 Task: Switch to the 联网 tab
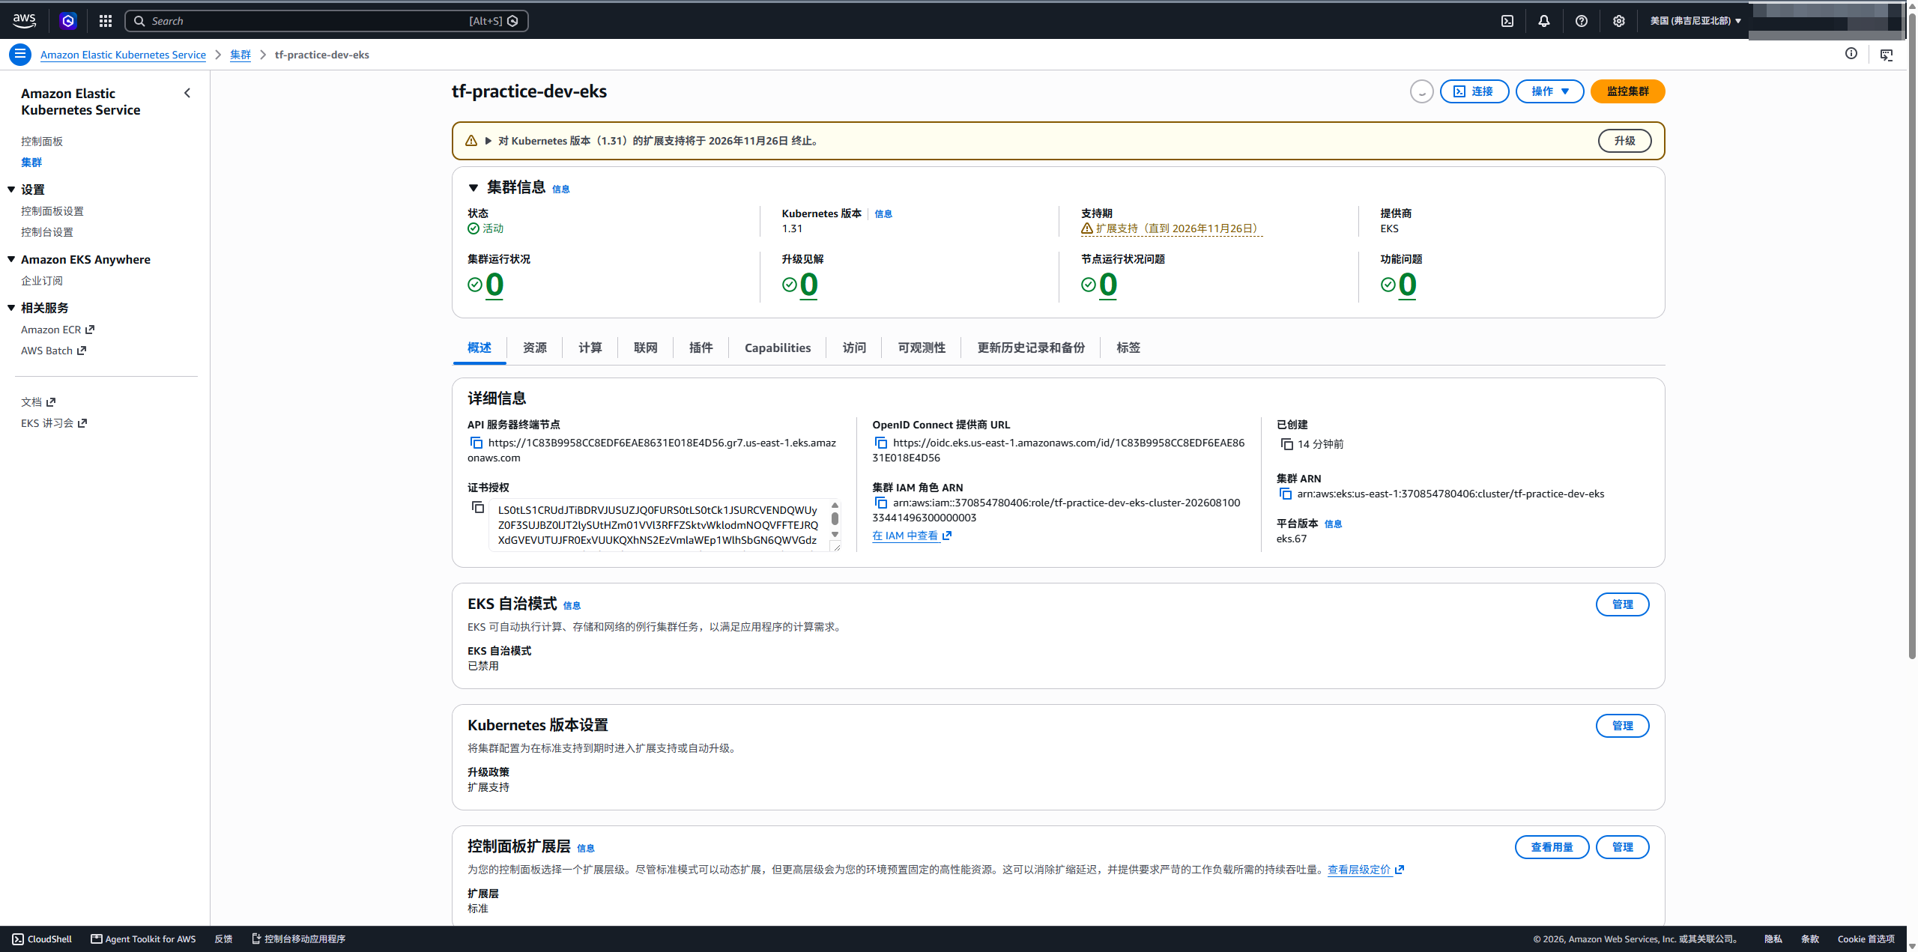pyautogui.click(x=646, y=348)
